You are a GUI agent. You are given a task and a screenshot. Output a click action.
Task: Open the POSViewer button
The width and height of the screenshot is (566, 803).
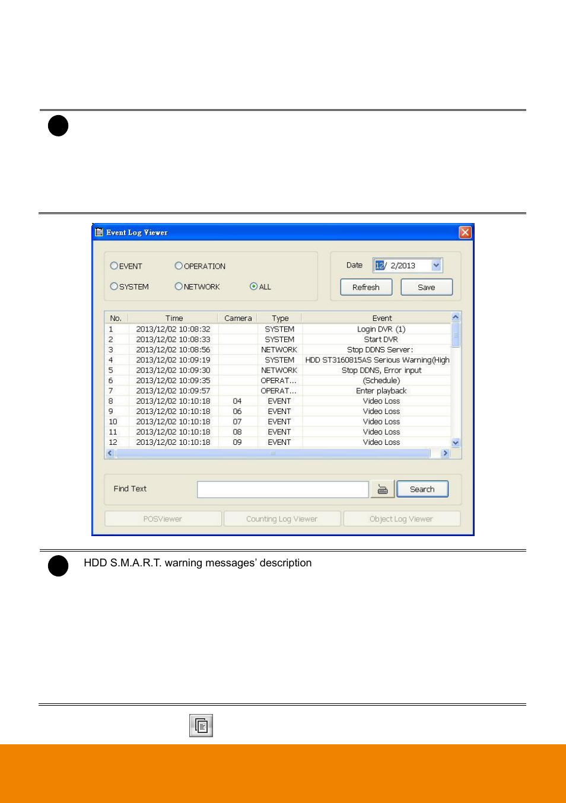coord(163,519)
